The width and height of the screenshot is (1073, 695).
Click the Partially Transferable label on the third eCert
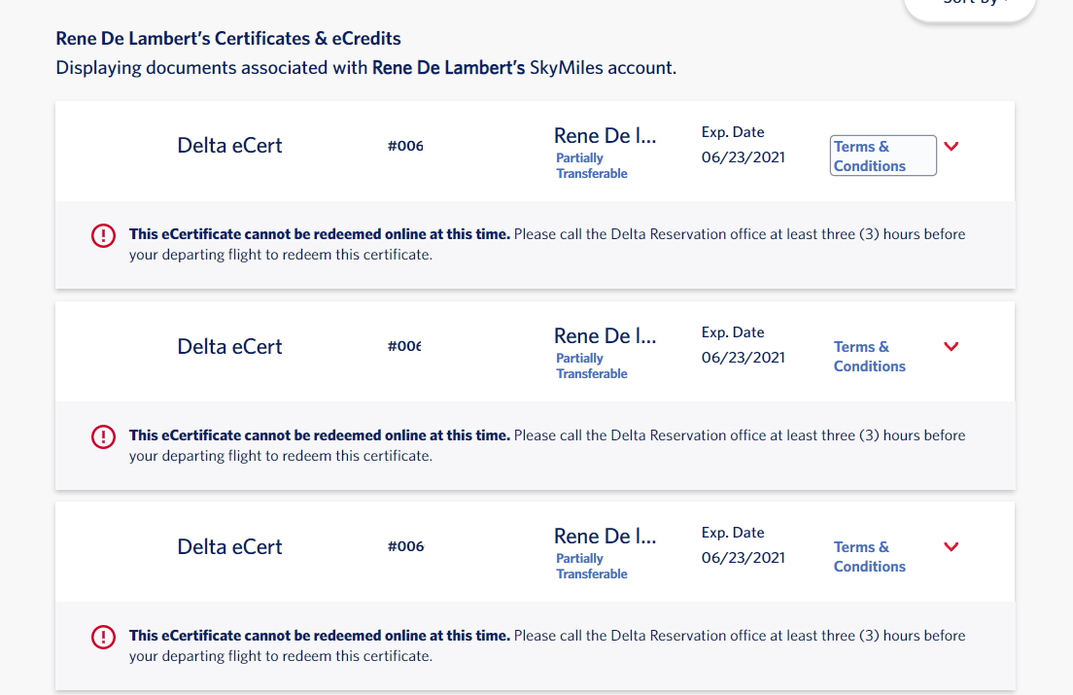(x=591, y=566)
